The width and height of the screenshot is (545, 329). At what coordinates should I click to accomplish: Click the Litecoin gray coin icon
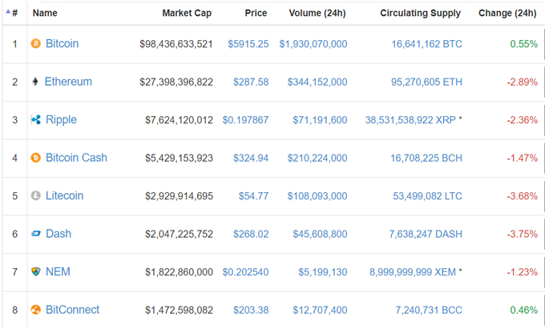click(x=36, y=196)
